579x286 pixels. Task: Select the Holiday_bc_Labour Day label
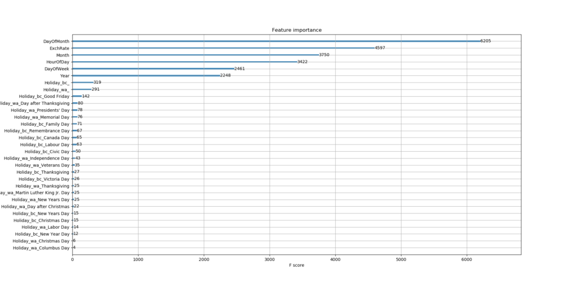click(45, 144)
